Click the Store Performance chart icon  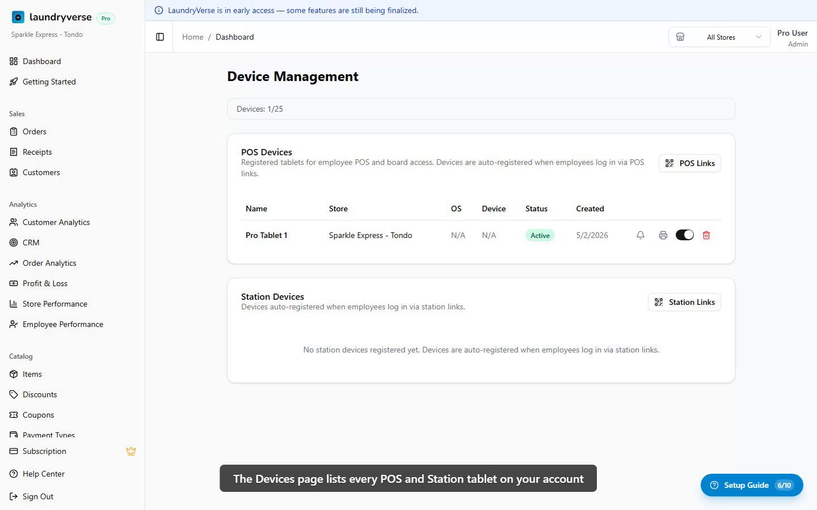pyautogui.click(x=14, y=304)
